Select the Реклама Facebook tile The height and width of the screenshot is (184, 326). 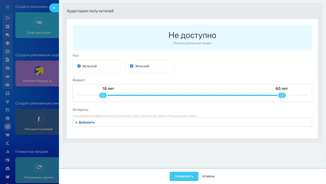pyautogui.click(x=38, y=122)
